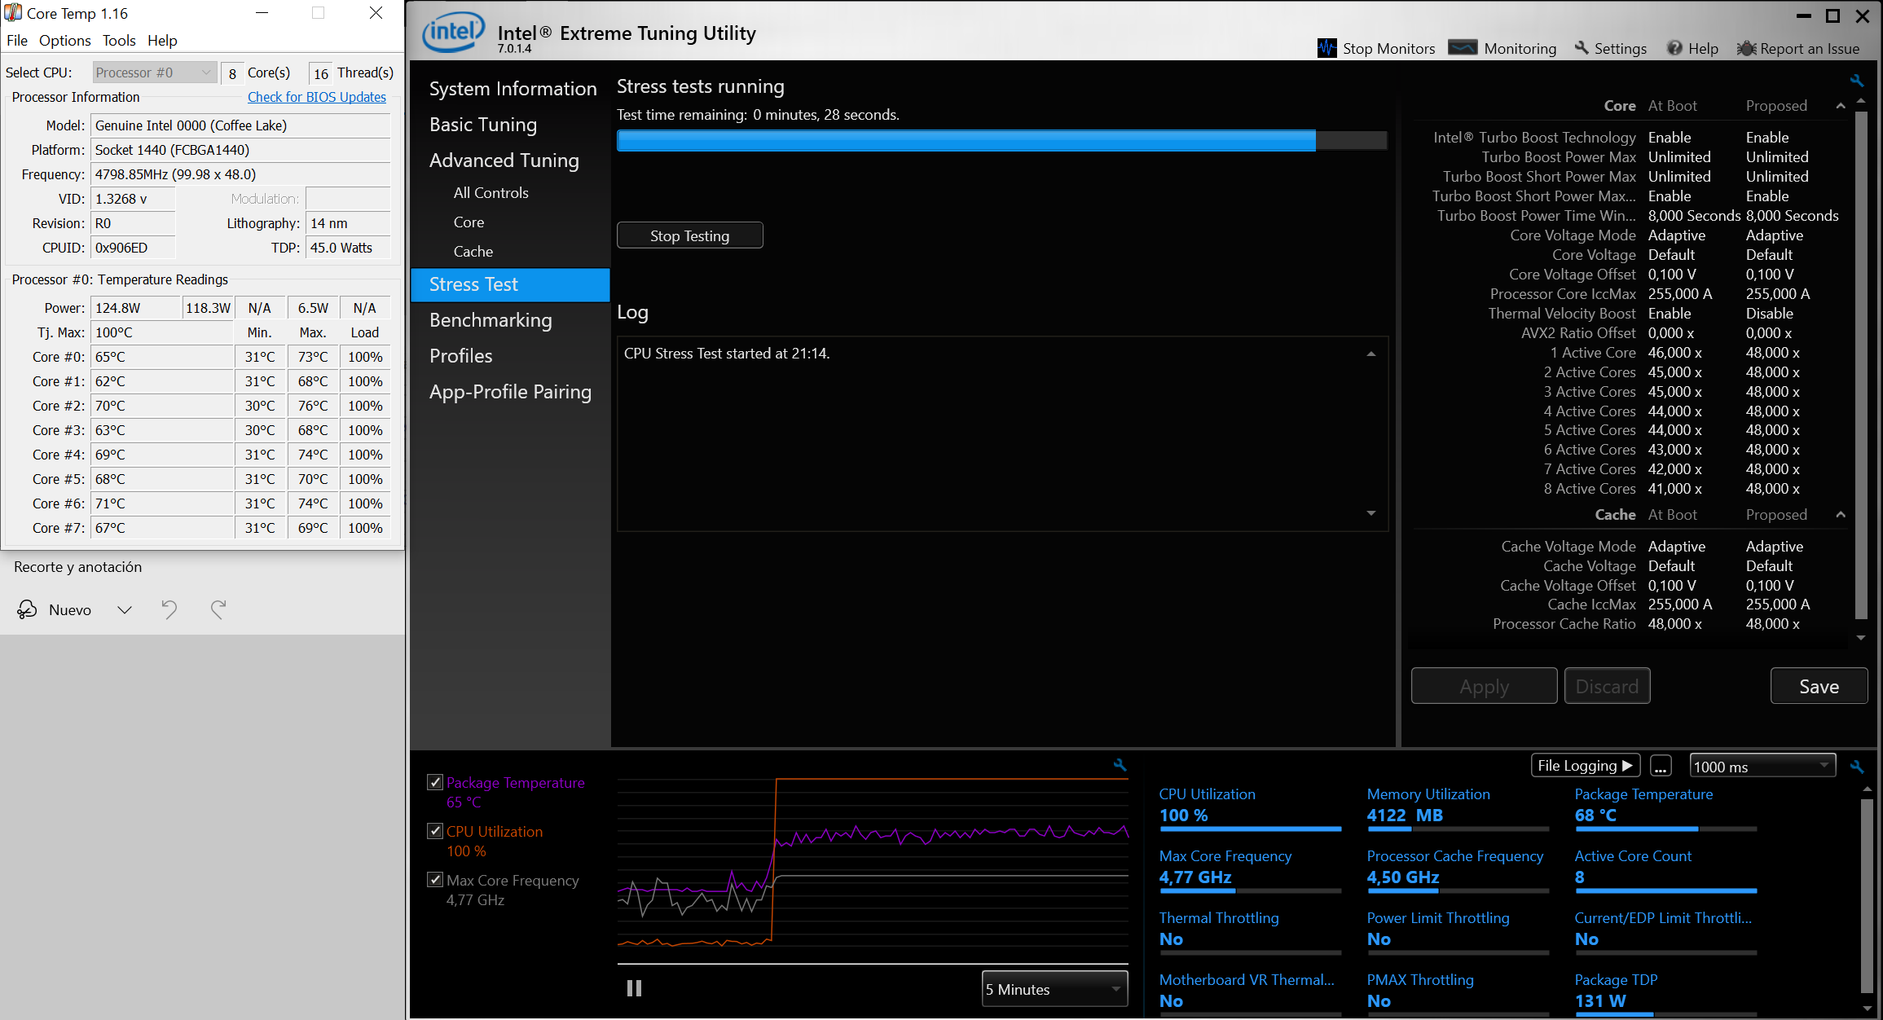Open Cache under Advanced Tuning

click(473, 252)
